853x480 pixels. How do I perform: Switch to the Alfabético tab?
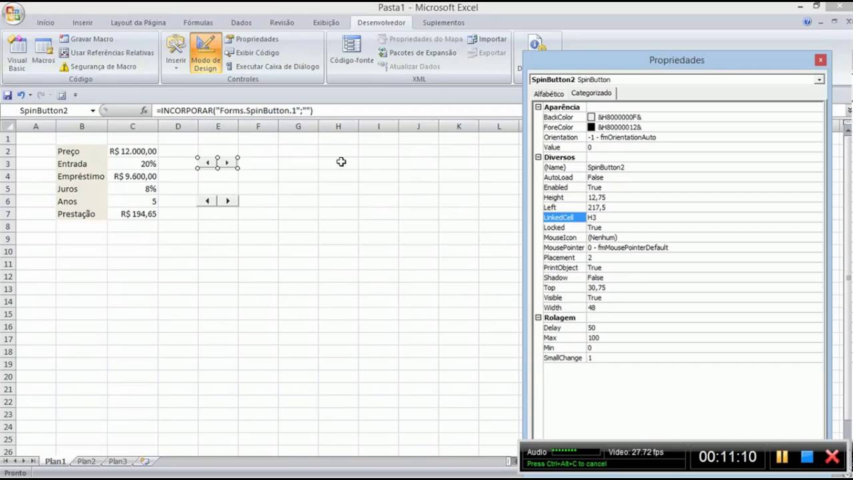pyautogui.click(x=548, y=94)
